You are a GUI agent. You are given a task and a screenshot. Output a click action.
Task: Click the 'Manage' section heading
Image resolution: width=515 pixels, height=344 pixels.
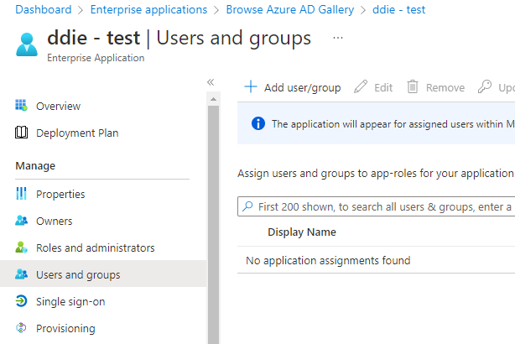point(35,165)
